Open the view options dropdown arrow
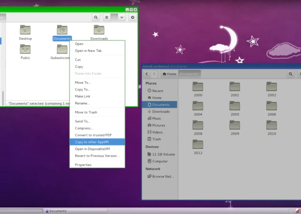 pos(122,17)
